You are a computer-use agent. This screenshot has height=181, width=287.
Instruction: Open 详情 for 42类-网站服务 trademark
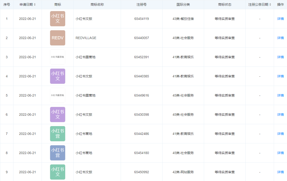click(280, 172)
